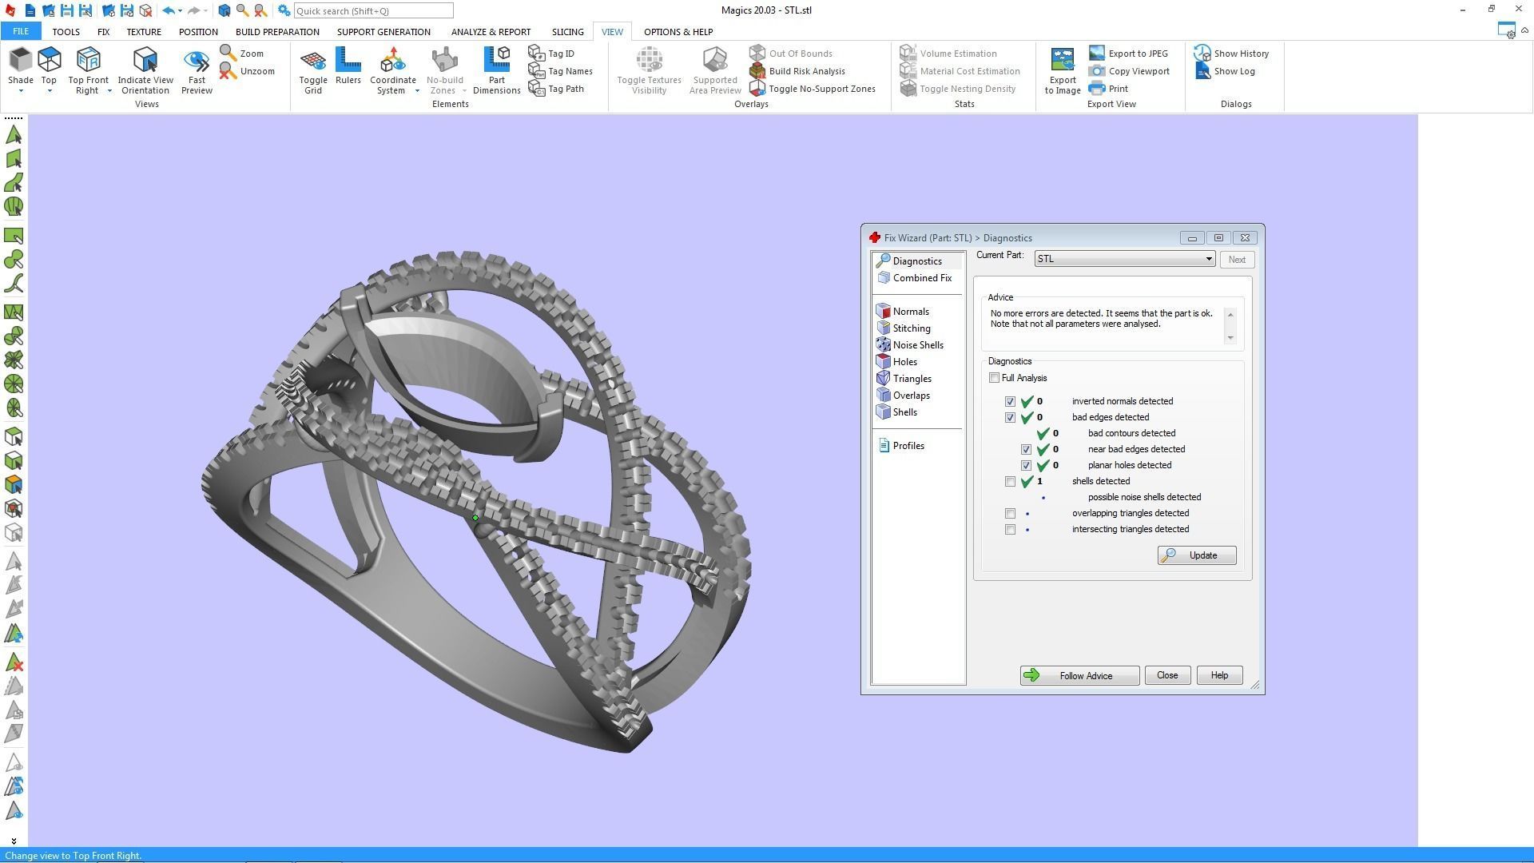Switch to SUPPORT GENERATION tab
This screenshot has height=863, width=1534.
pyautogui.click(x=383, y=32)
